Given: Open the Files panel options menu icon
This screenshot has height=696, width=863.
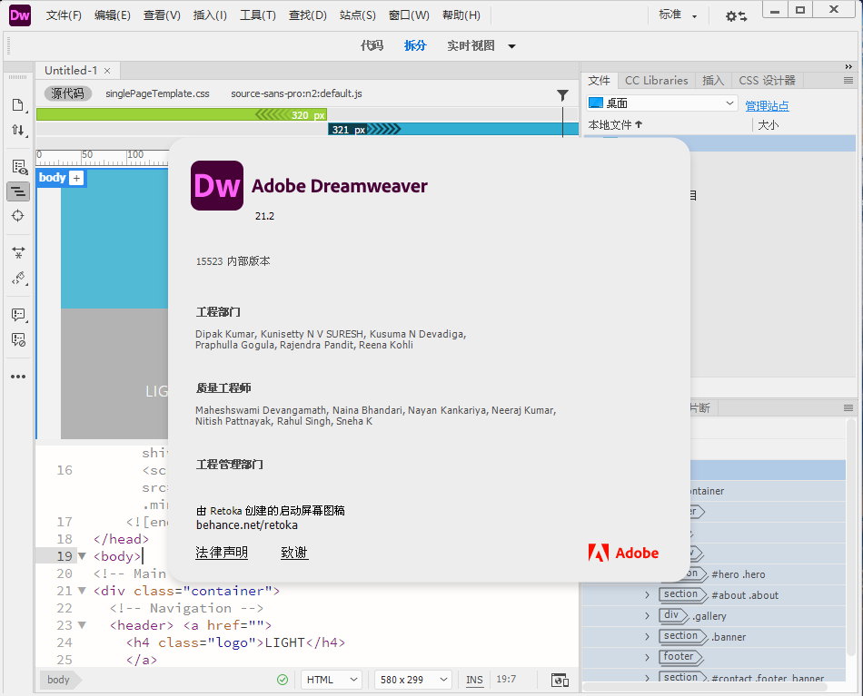Looking at the screenshot, I should click(848, 80).
